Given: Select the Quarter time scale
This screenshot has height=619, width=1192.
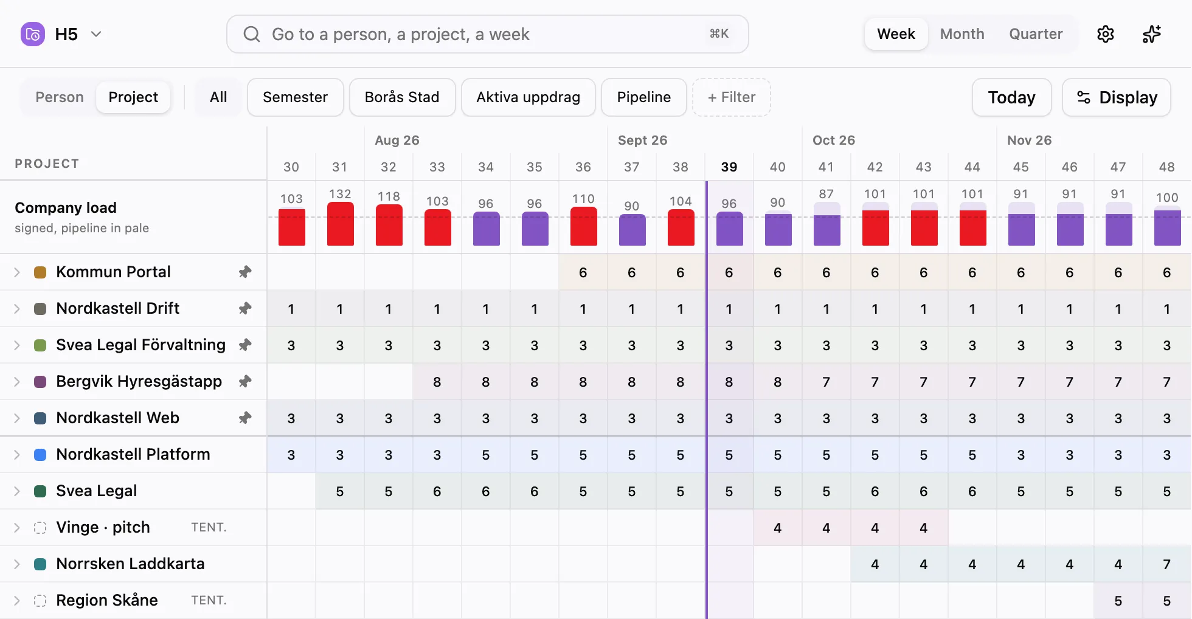Looking at the screenshot, I should 1036,34.
